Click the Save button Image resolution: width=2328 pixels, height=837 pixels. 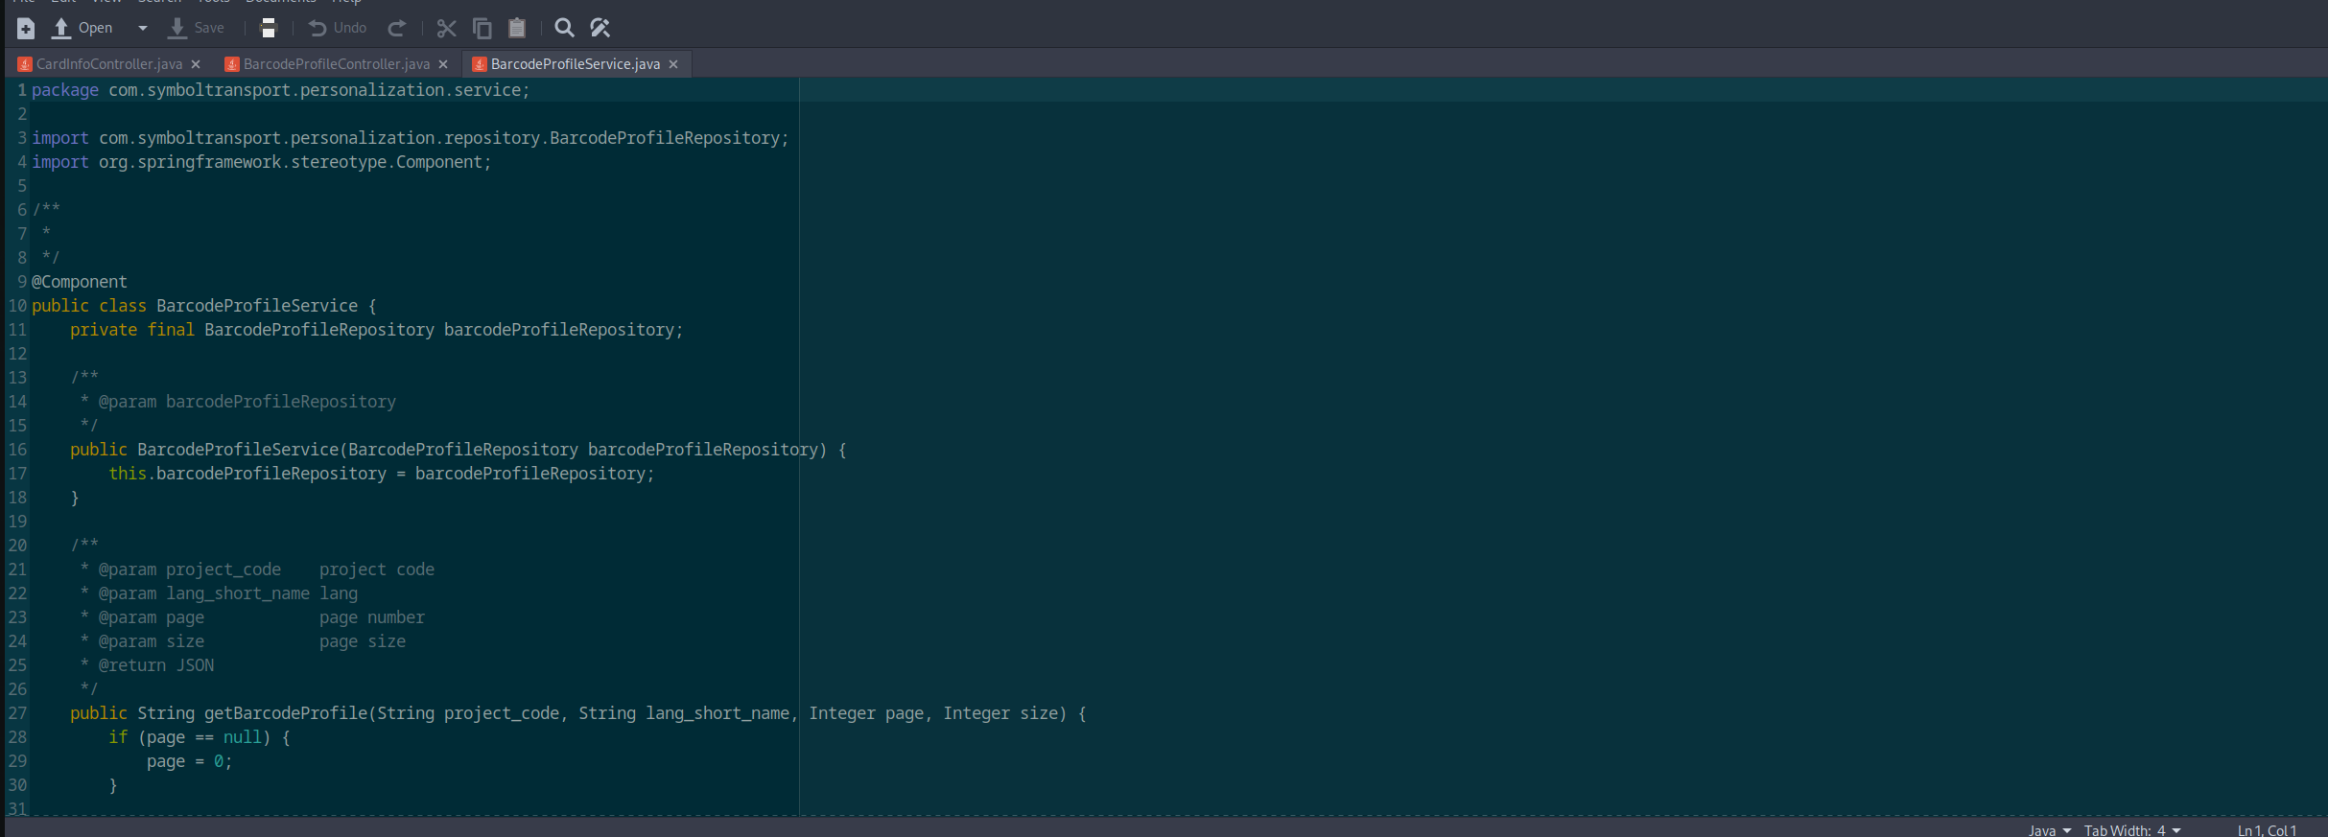[197, 29]
